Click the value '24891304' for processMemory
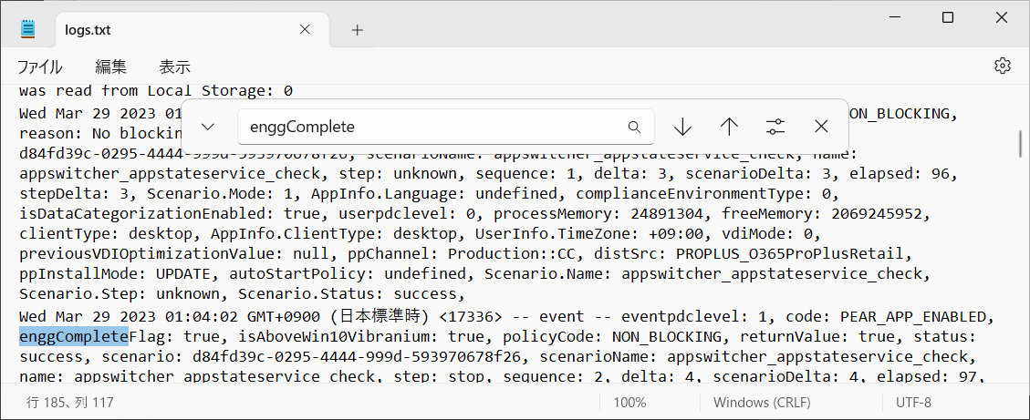 [x=666, y=213]
